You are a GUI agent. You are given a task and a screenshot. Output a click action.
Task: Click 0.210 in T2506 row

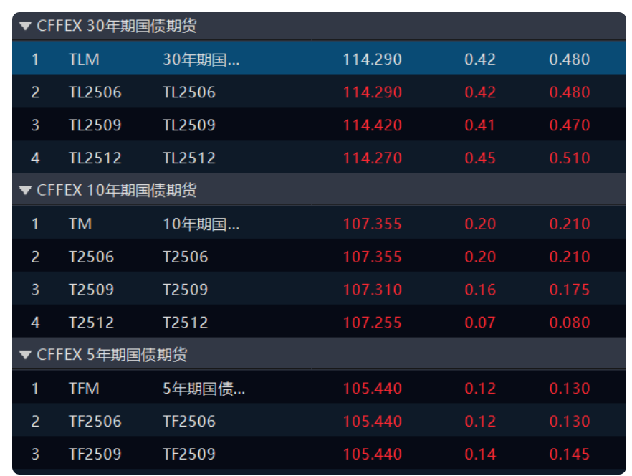coord(570,257)
